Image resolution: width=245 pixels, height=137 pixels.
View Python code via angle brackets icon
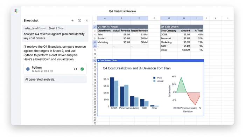pyautogui.click(x=76, y=69)
